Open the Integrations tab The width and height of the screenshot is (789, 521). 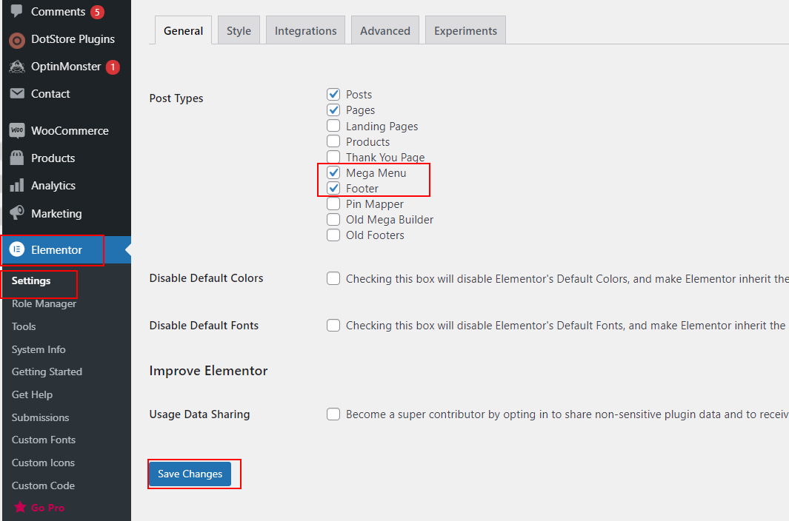[x=305, y=30]
